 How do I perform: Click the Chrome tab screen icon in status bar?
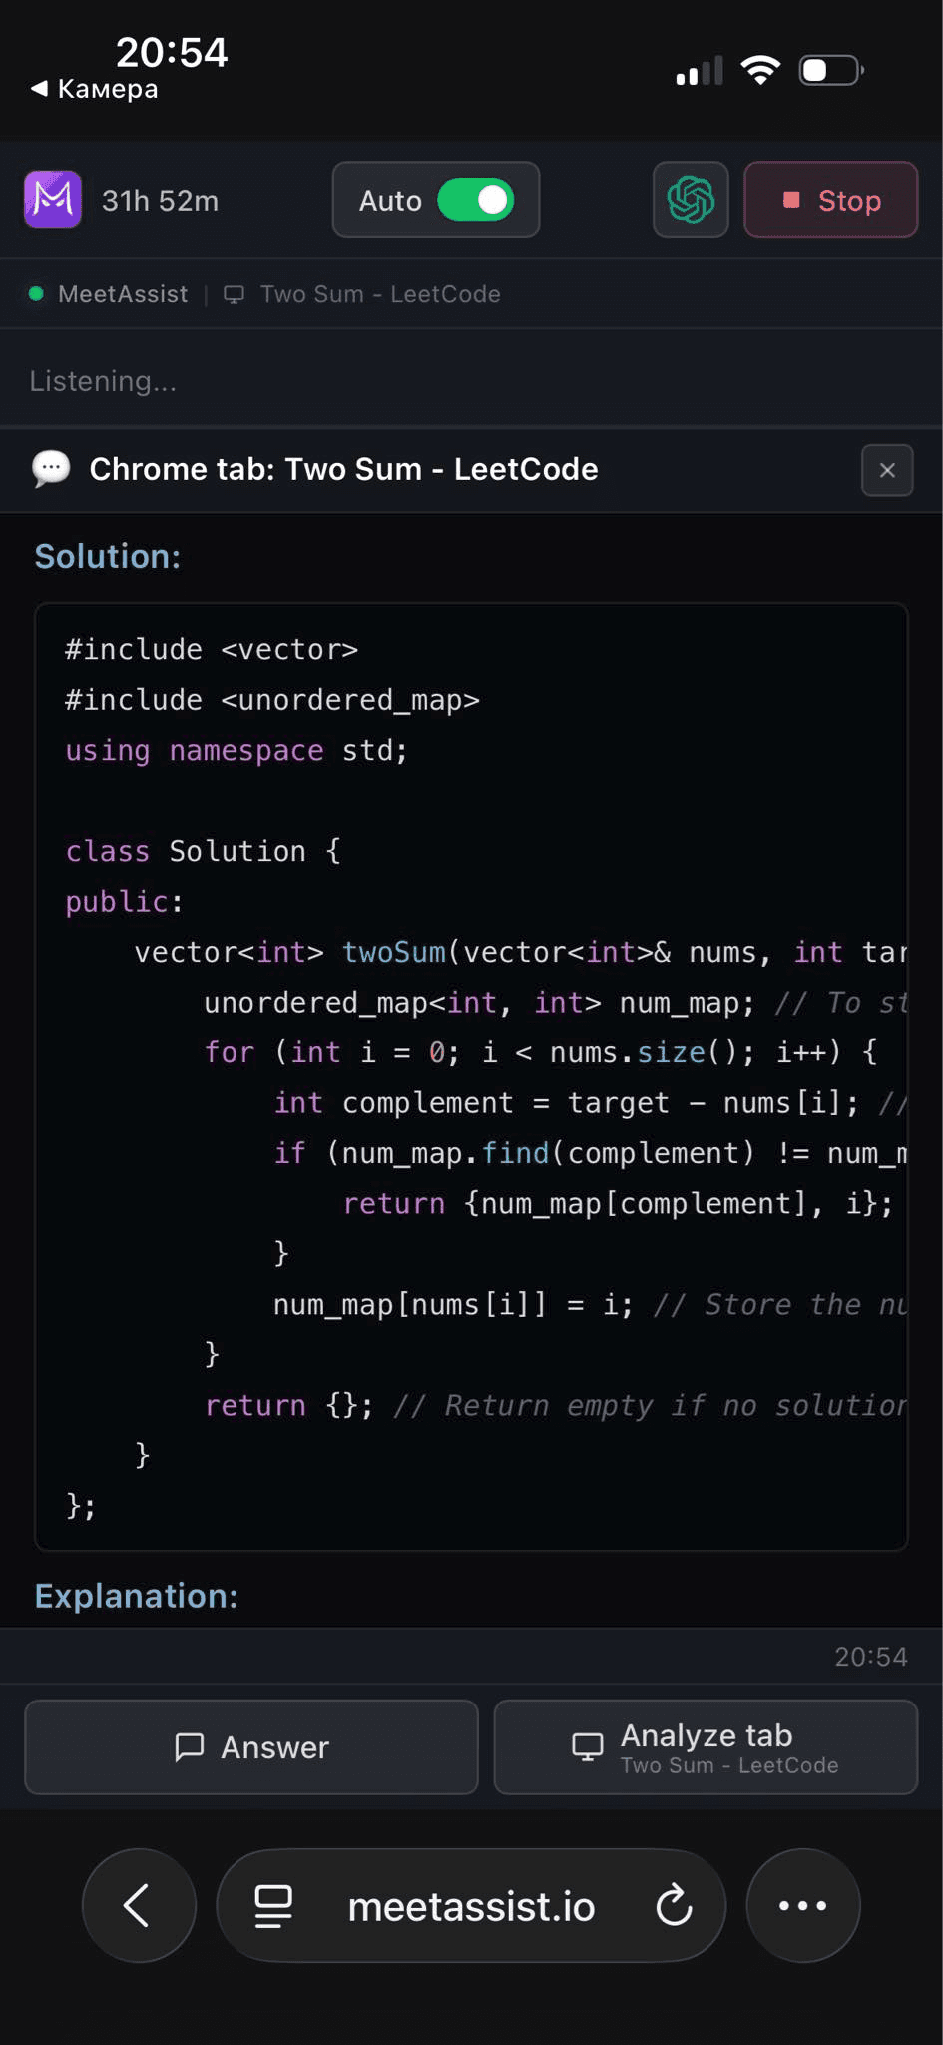coord(234,294)
